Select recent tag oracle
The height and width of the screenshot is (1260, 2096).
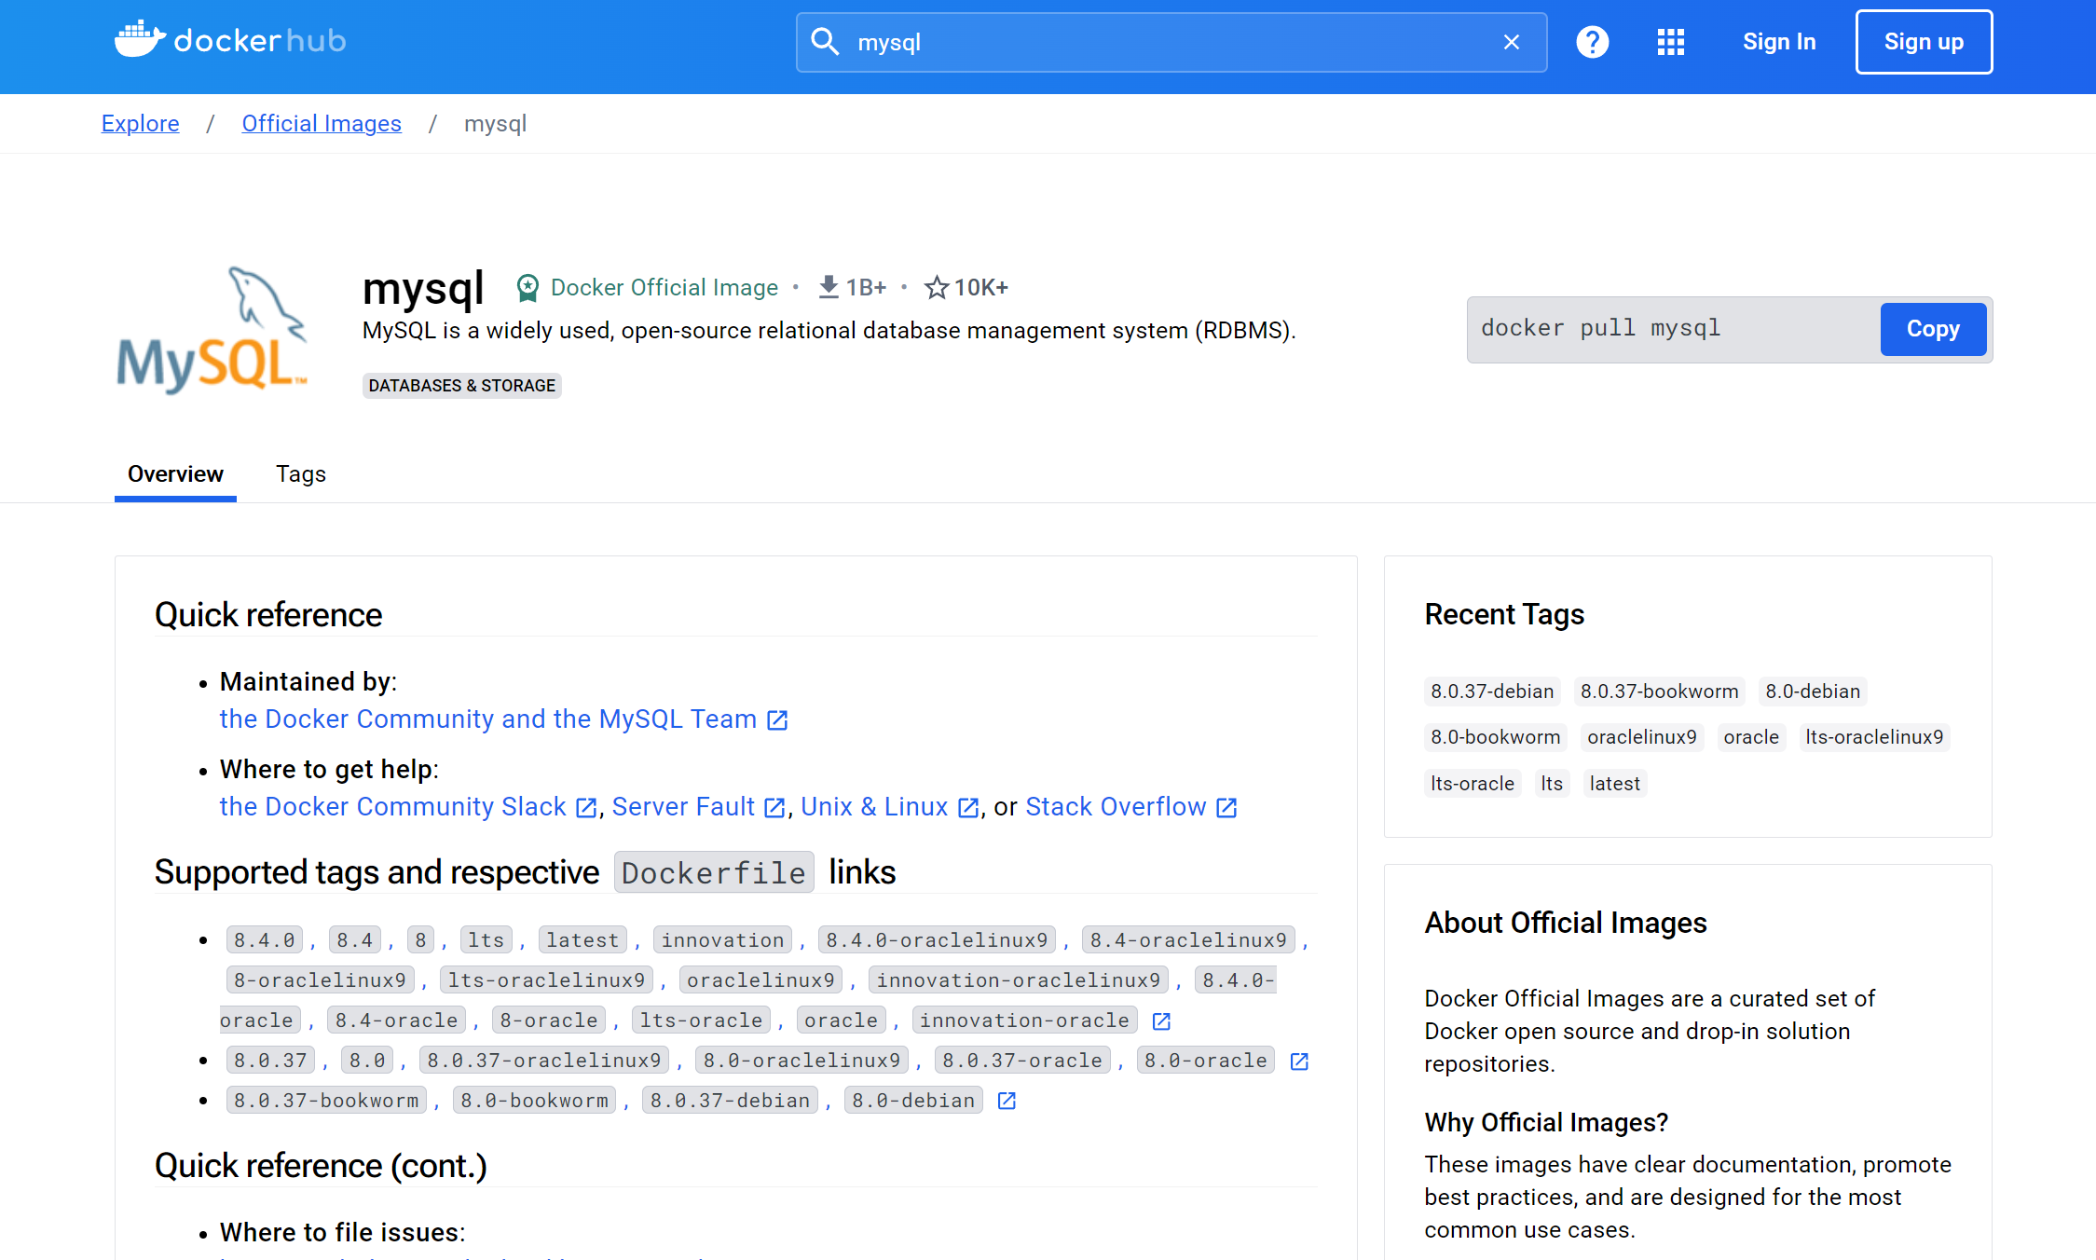(1751, 737)
